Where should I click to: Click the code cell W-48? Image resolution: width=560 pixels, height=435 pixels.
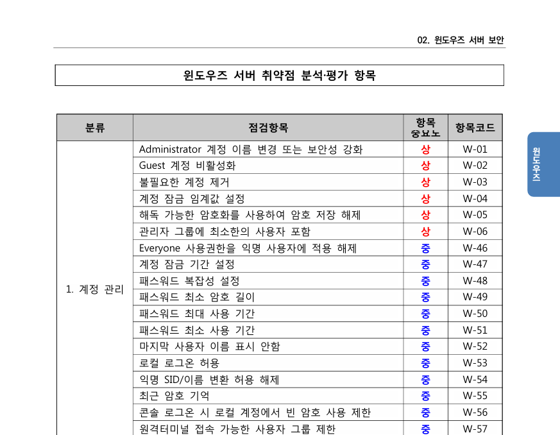tap(475, 281)
